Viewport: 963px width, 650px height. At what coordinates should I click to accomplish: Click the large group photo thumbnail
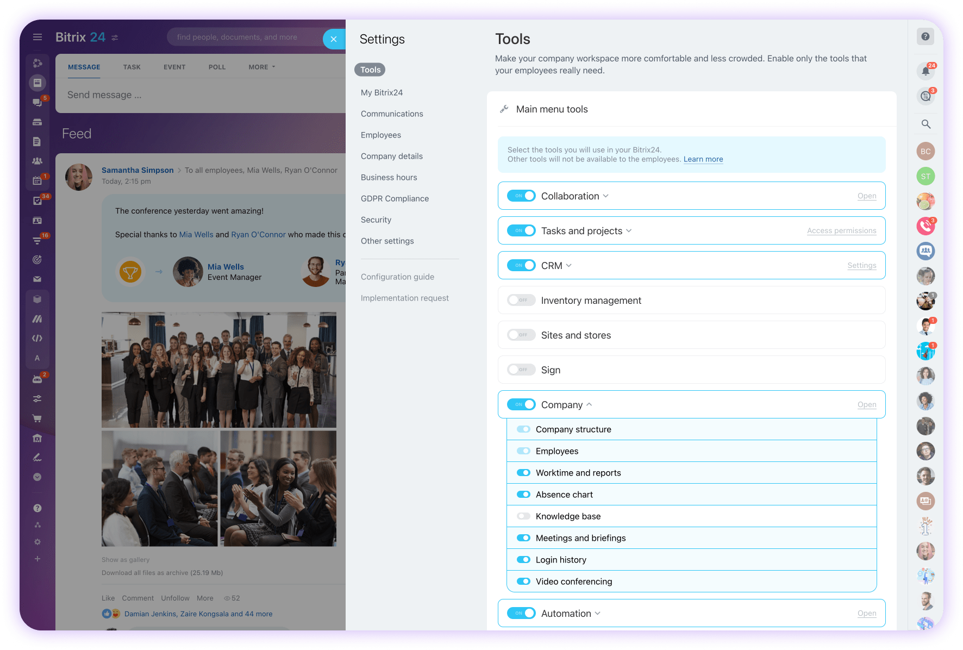tap(219, 370)
